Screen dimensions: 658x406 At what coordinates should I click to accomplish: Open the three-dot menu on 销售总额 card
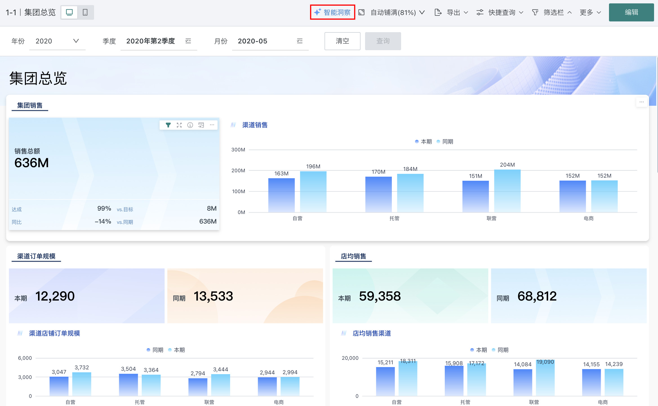212,125
